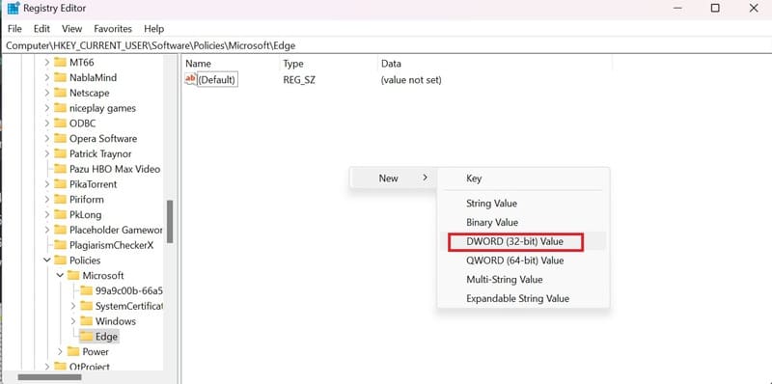Choose QWORD (64-bit) Value option
Image resolution: width=772 pixels, height=384 pixels.
pos(523,261)
